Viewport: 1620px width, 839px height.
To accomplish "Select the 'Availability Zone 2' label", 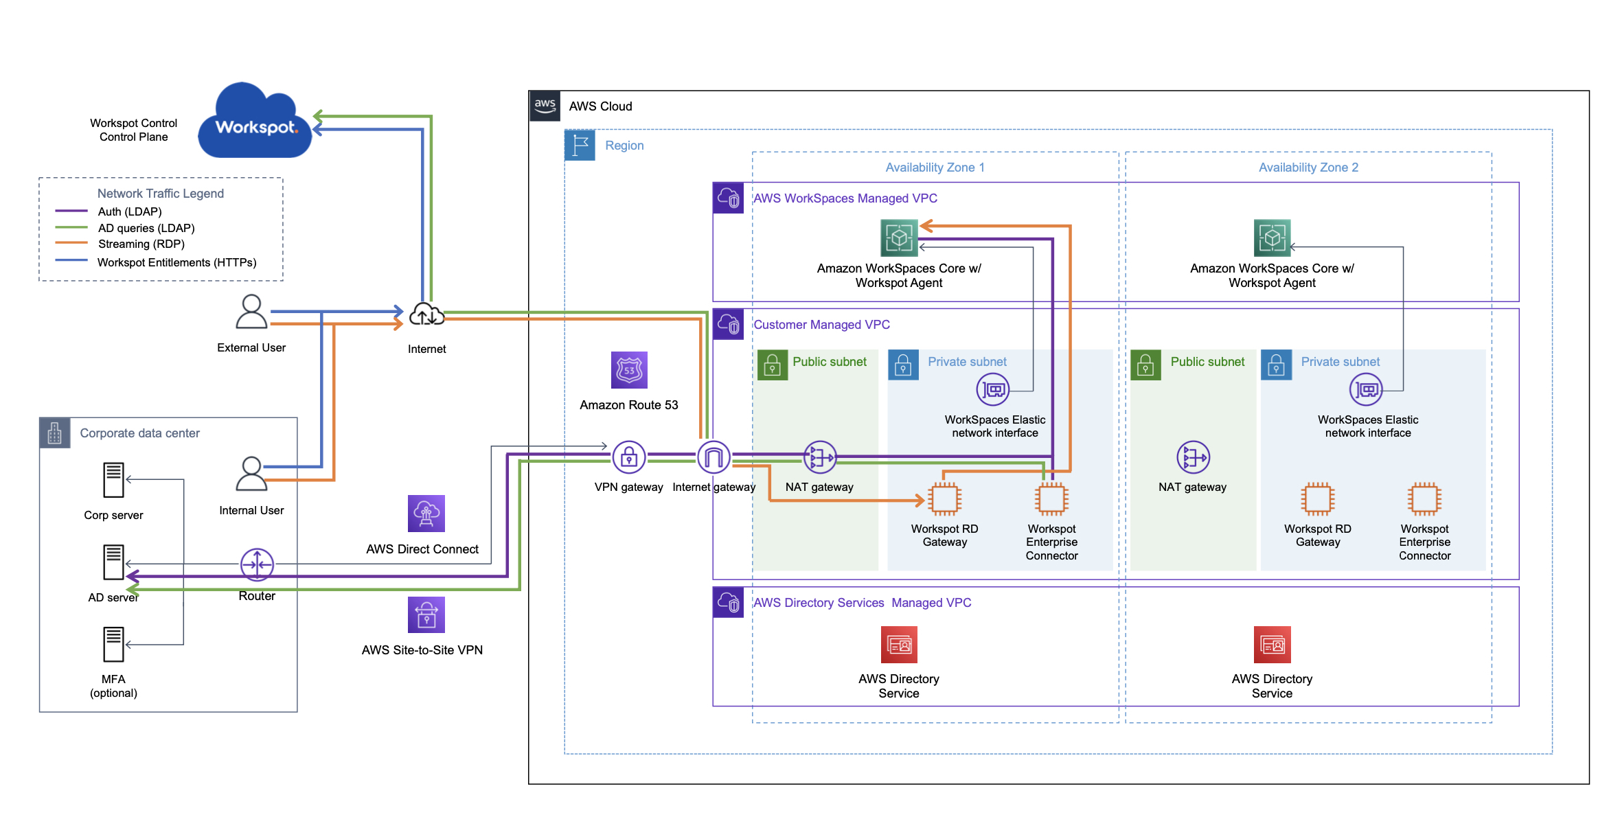I will 1308,168.
